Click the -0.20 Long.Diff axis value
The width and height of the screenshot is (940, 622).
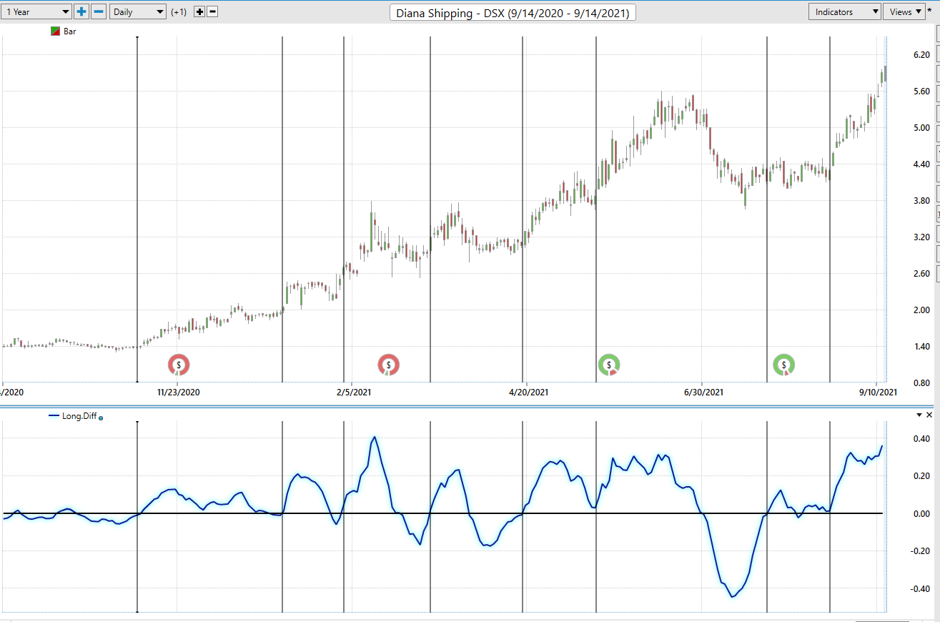click(920, 551)
